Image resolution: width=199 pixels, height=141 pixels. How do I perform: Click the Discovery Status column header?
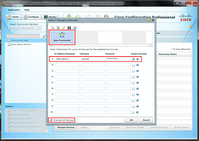pos(174,54)
